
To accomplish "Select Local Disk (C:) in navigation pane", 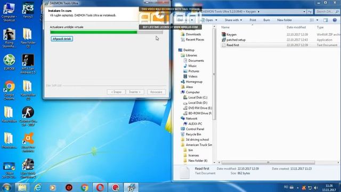I will (198, 98).
